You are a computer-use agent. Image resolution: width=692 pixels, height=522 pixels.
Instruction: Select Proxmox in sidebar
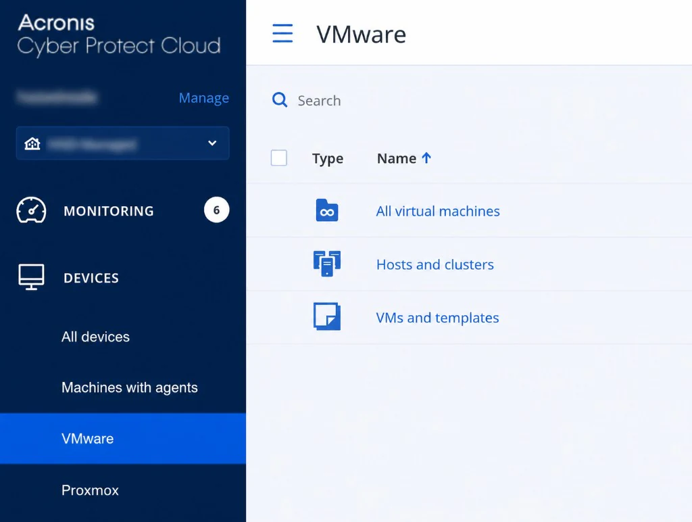(90, 490)
